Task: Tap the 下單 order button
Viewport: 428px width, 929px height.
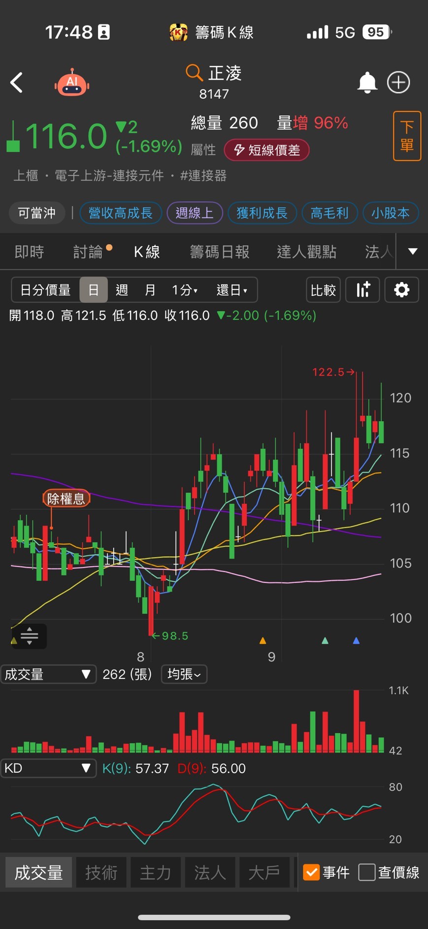Action: coord(407,136)
